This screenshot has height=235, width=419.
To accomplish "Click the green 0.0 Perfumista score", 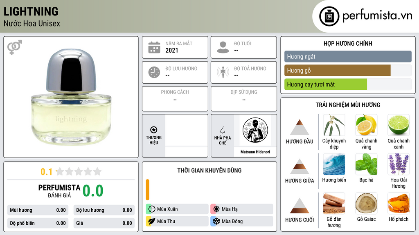I will pyautogui.click(x=93, y=191).
